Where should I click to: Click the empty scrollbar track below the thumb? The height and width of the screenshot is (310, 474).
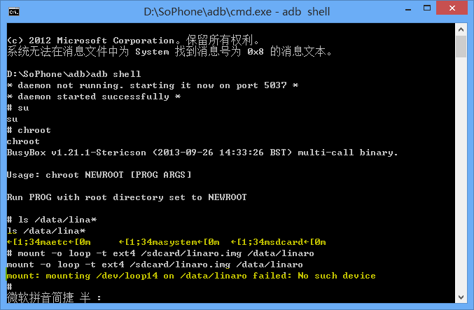click(461, 174)
